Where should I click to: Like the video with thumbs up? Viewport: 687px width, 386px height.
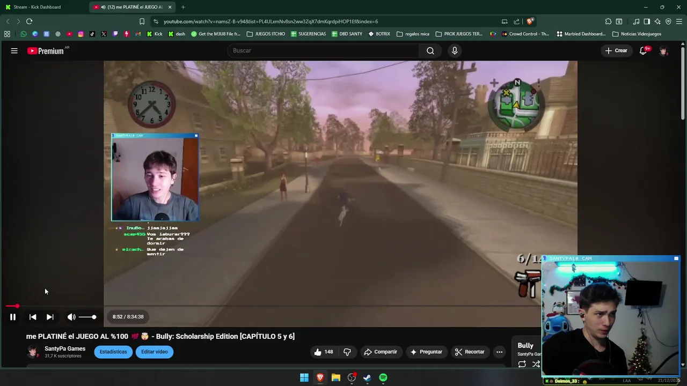324,352
